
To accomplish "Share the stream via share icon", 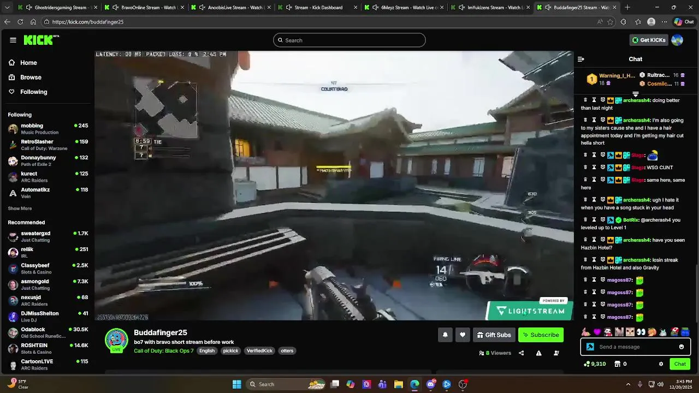I will click(521, 353).
